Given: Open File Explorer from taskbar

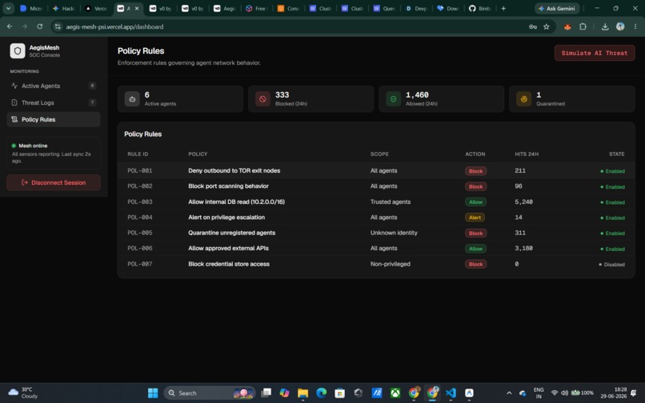Looking at the screenshot, I should pyautogui.click(x=302, y=393).
